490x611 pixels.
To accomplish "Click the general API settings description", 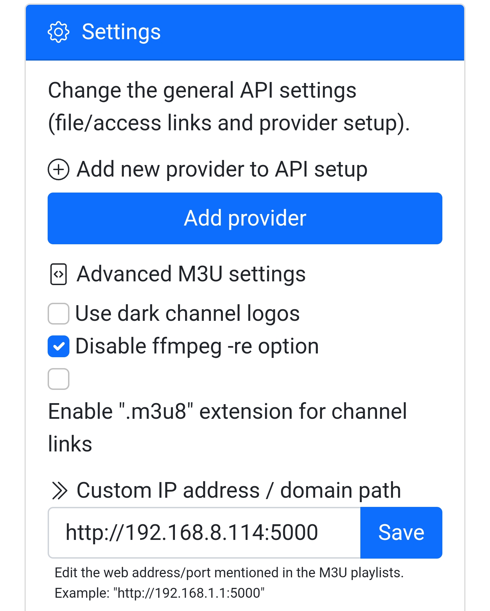I will pyautogui.click(x=229, y=107).
